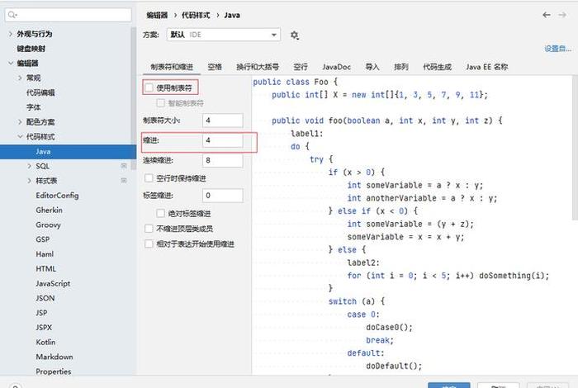Enable the 使用制表符 checkbox
The height and width of the screenshot is (388, 578).
point(149,88)
